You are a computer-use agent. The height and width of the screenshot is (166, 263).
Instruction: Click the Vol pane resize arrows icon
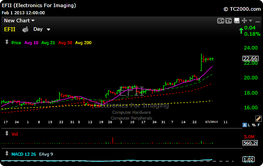tap(7, 133)
